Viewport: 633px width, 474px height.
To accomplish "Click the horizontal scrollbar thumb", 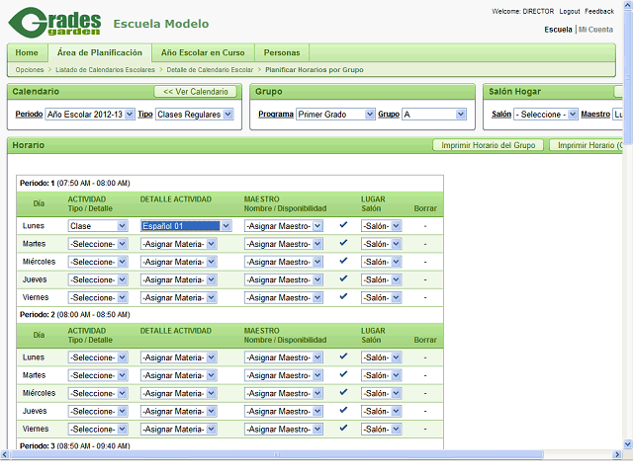I will point(277,454).
